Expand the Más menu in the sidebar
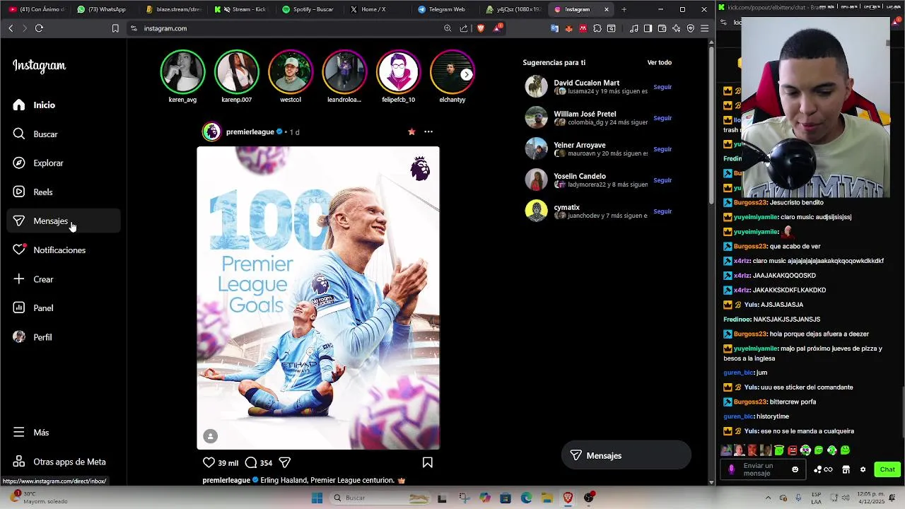This screenshot has width=905, height=509. click(64, 432)
